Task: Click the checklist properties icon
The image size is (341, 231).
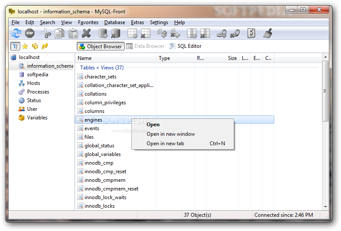Action: point(251,33)
